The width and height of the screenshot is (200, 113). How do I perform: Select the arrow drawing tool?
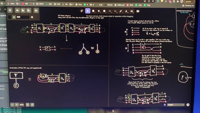click(x=110, y=11)
